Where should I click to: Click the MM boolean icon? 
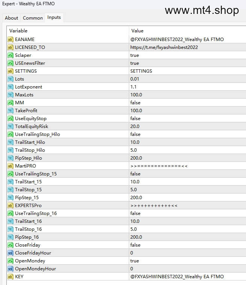coord(11,103)
